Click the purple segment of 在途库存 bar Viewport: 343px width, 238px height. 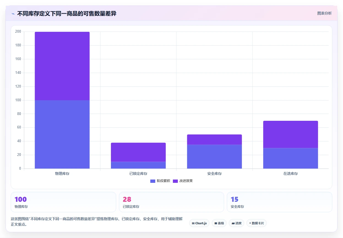(x=290, y=134)
